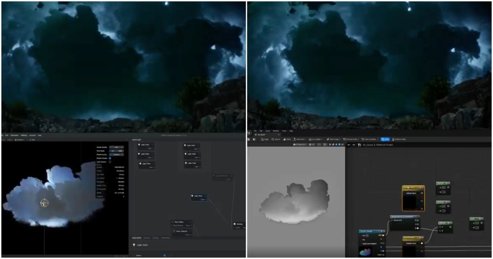
Task: Open the Preview State dropdown
Action: tap(351, 139)
